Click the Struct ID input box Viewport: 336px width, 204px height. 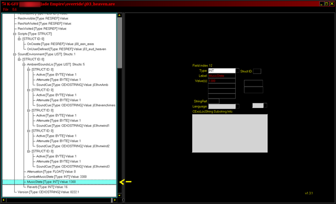point(257,71)
